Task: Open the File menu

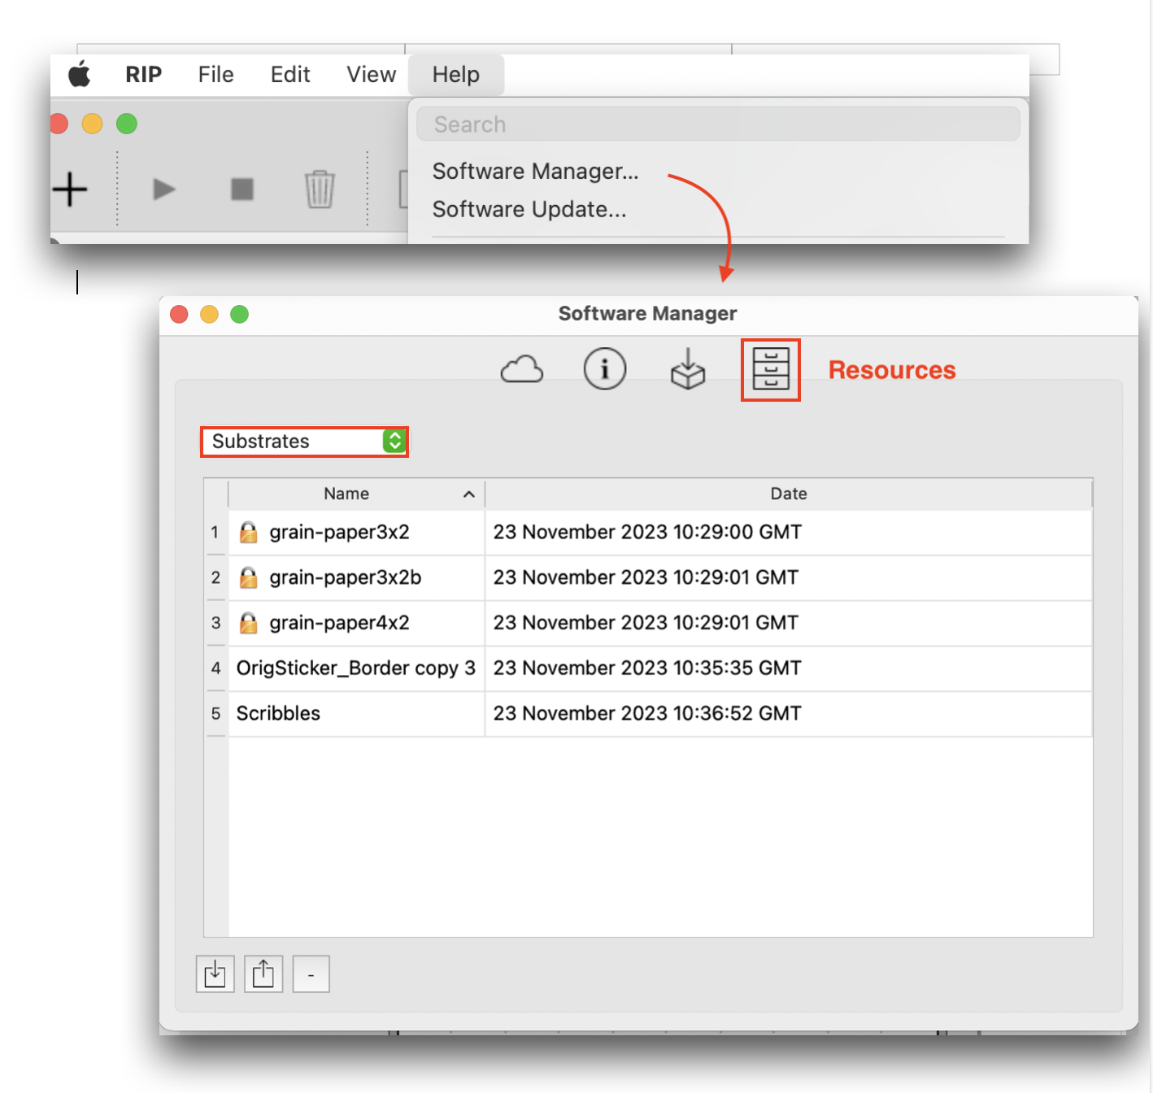Action: point(215,75)
